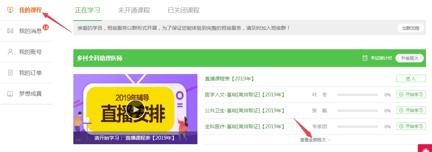This screenshot has height=152, width=432.
Task: Click 进入 for 直播课程表
Action: coord(411,79)
